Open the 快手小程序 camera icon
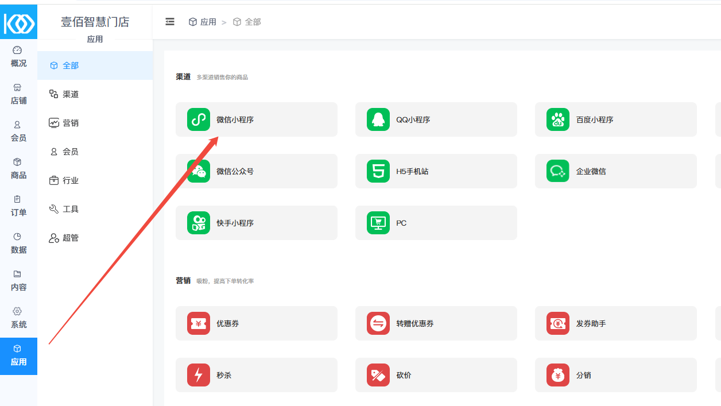 (199, 223)
